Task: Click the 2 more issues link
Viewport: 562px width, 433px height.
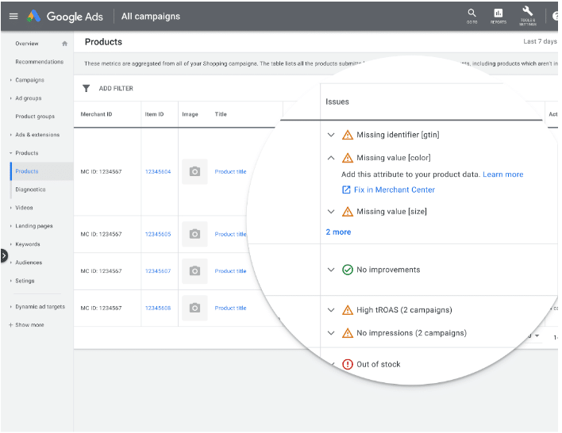Action: pos(338,232)
